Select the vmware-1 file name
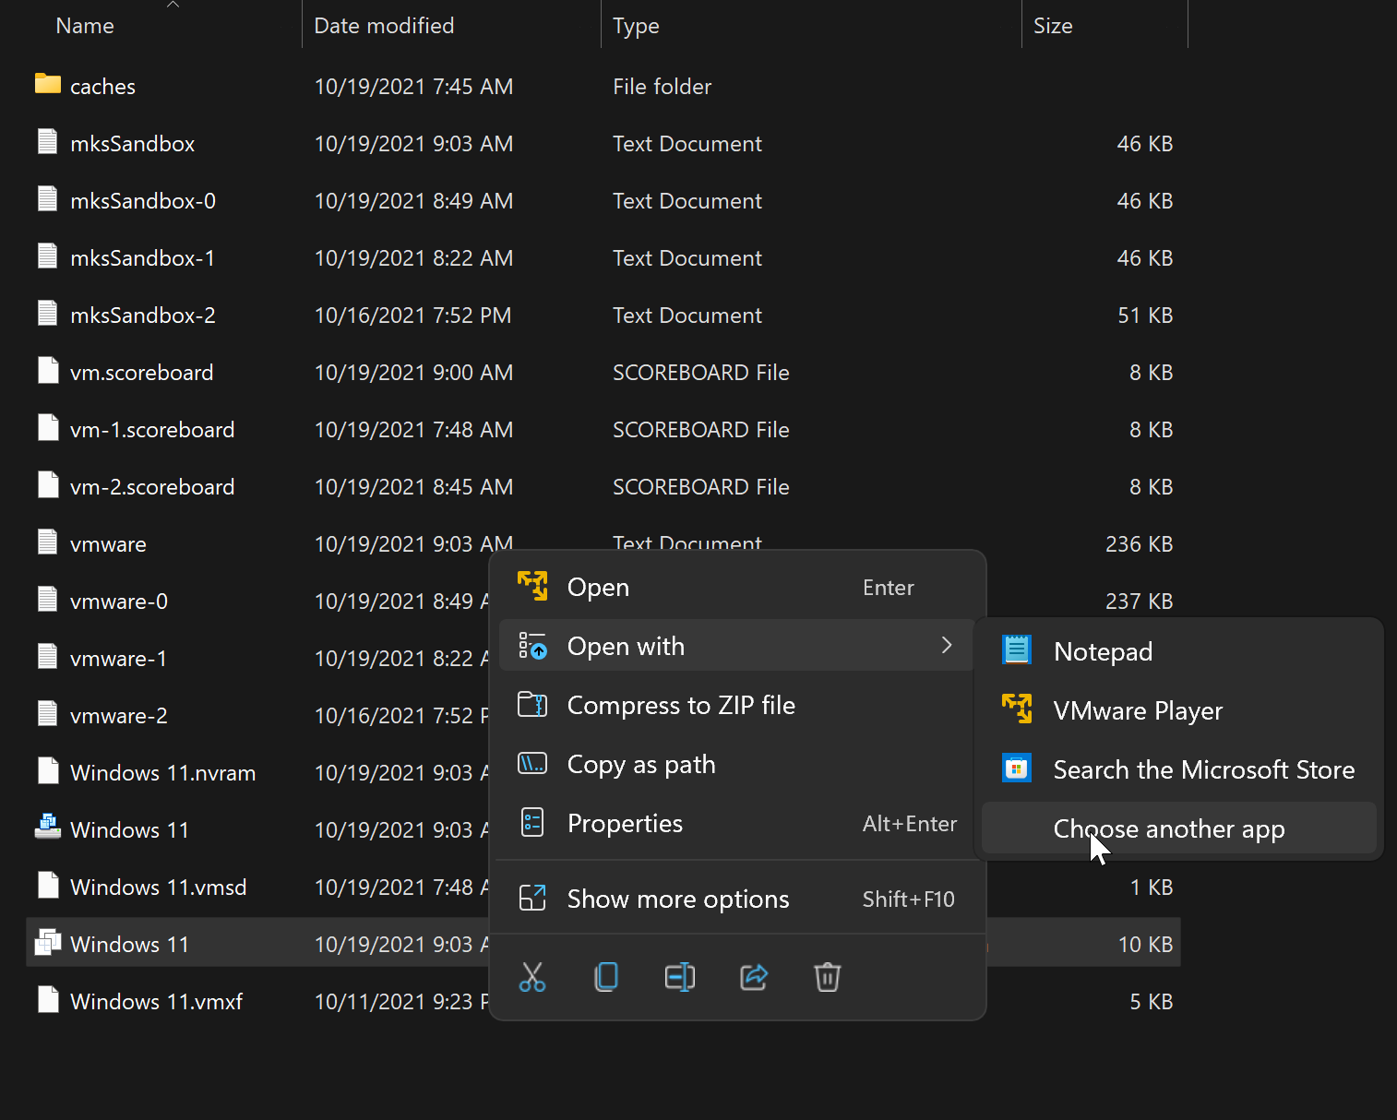The width and height of the screenshot is (1397, 1120). pos(118,659)
